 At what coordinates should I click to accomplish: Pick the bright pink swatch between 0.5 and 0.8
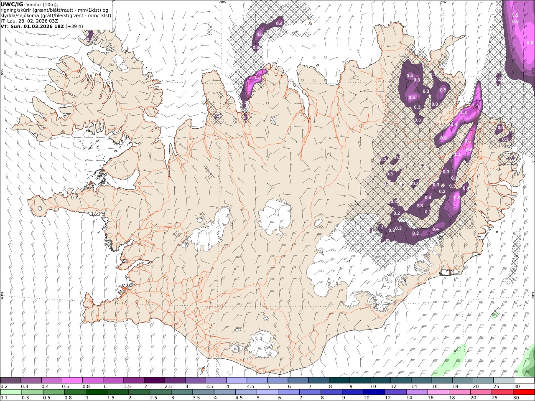coord(72,380)
